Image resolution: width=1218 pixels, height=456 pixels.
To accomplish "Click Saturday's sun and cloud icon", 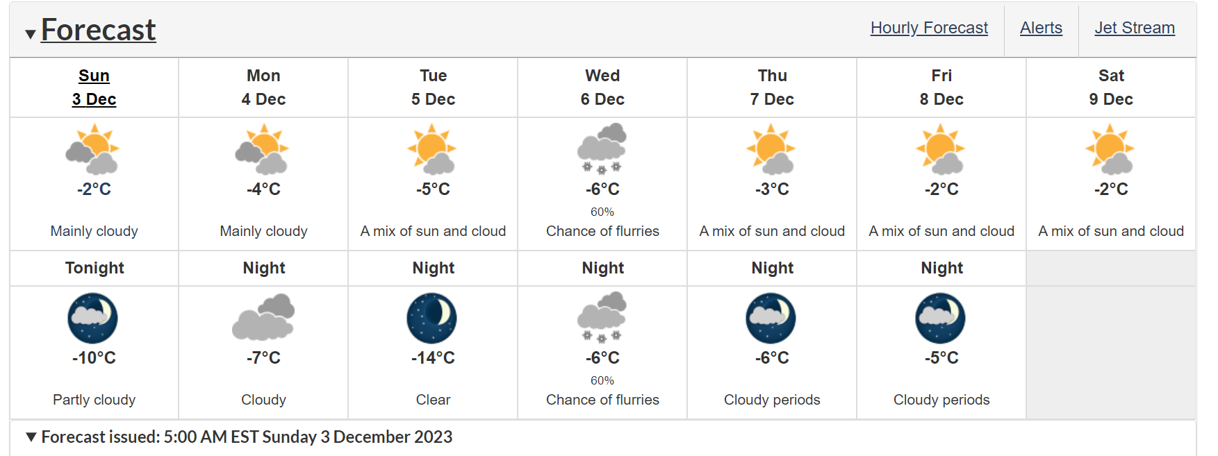I will pos(1110,149).
